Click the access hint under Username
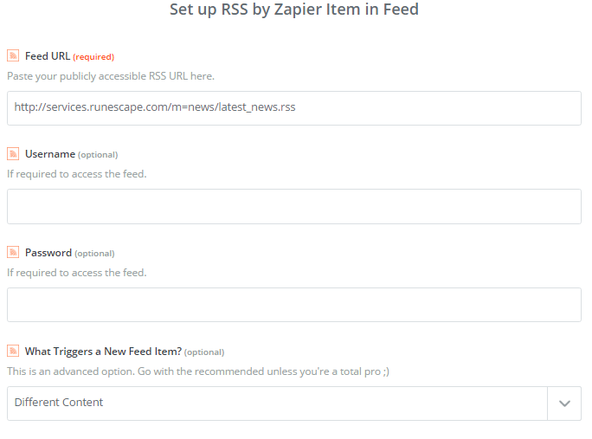Screen dimensions: 592x439 (x=77, y=174)
